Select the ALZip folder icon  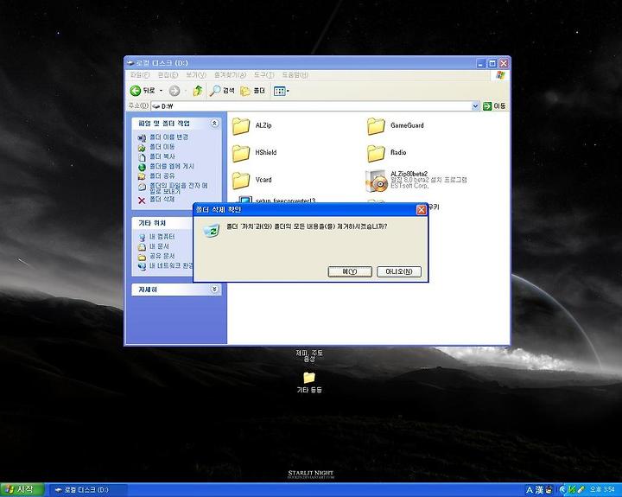click(x=241, y=126)
